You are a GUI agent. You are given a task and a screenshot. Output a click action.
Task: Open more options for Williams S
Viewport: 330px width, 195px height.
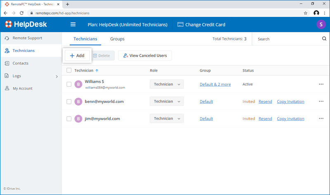click(x=321, y=84)
